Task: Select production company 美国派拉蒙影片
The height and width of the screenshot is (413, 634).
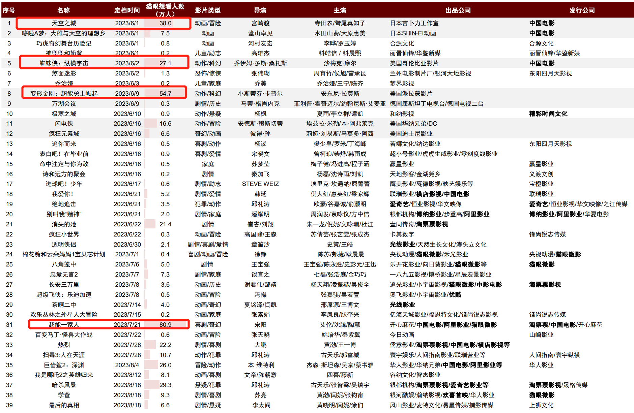Action: [411, 94]
